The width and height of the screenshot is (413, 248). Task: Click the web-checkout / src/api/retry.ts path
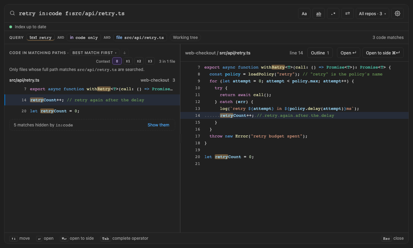pos(218,53)
